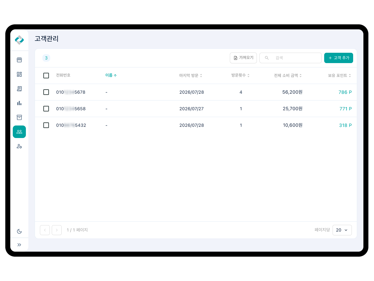
Task: Check the box for phone ending 5432
Action: coord(46,125)
